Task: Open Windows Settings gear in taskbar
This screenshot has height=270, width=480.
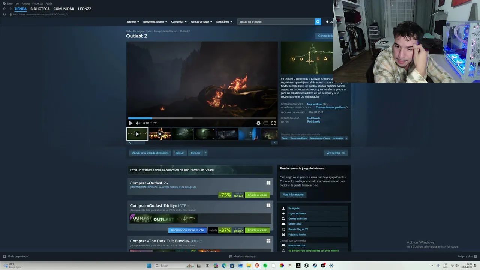Action: (x=331, y=265)
